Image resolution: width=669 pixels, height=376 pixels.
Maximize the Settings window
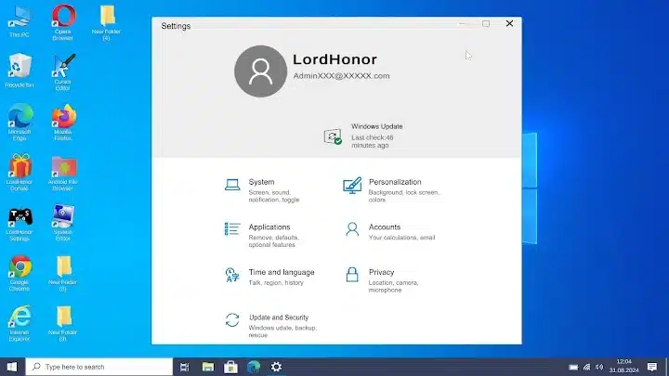pos(486,23)
